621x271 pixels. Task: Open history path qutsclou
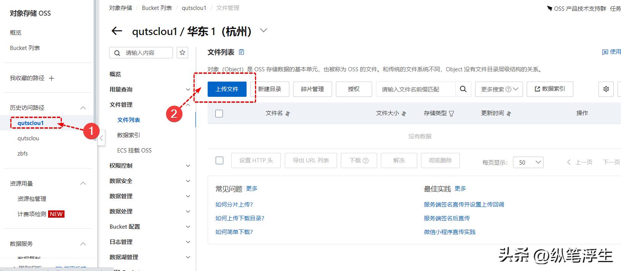pyautogui.click(x=28, y=138)
